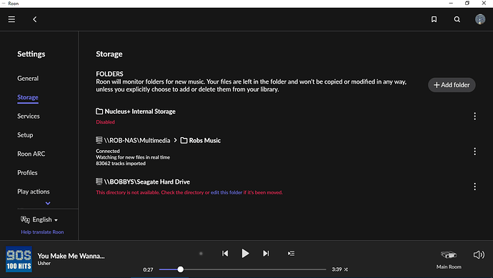Click the You Make Me Wanna track title

tap(71, 256)
